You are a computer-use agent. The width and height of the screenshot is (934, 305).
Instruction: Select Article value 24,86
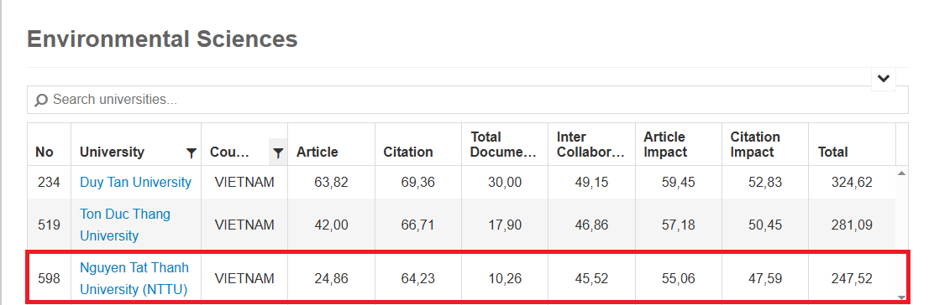click(x=331, y=278)
